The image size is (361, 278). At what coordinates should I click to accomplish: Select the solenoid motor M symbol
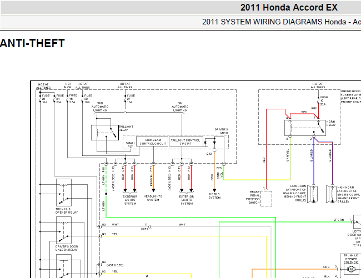(351, 269)
